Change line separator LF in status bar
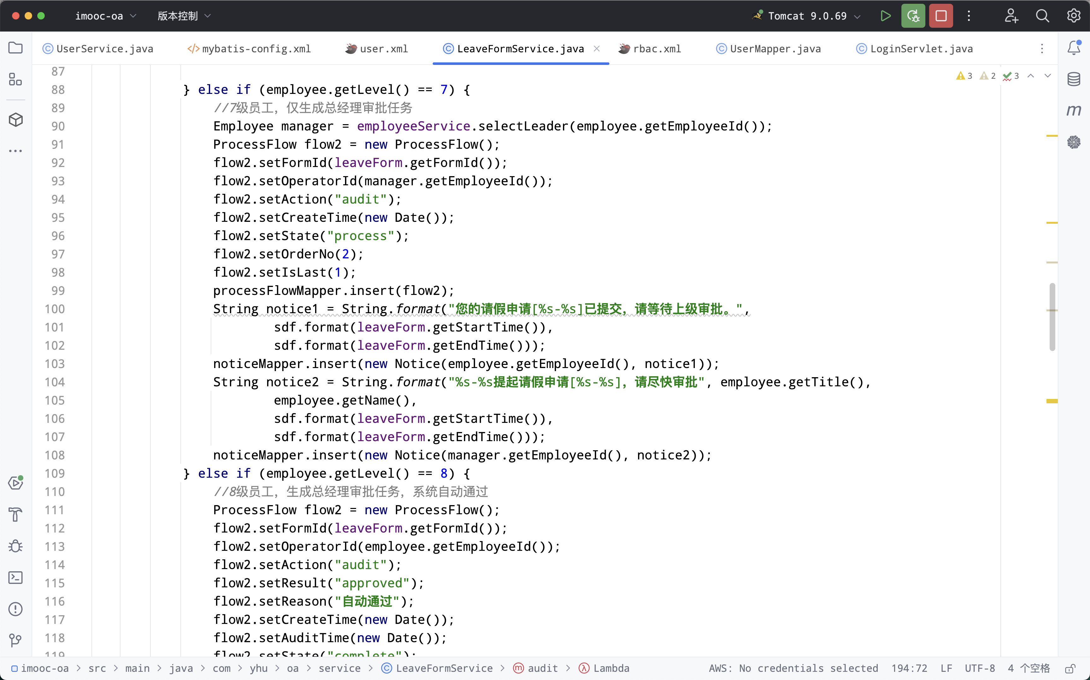 pyautogui.click(x=946, y=668)
